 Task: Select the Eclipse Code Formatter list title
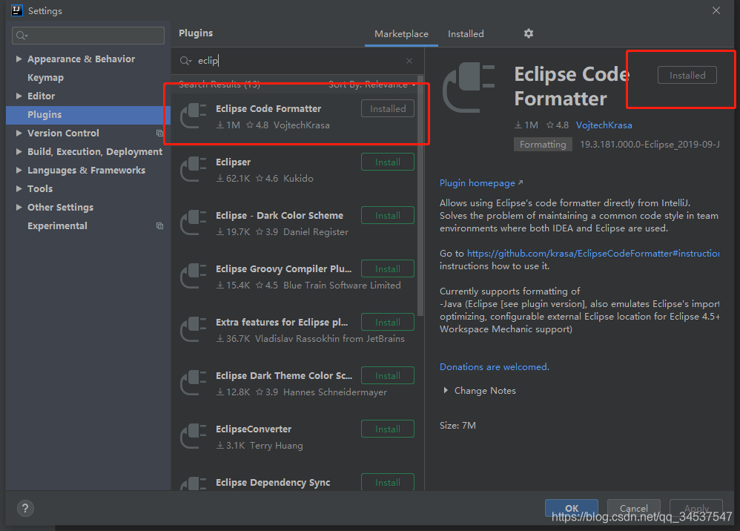[x=268, y=108]
